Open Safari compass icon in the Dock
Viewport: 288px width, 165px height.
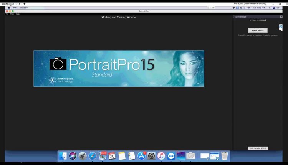click(92, 156)
